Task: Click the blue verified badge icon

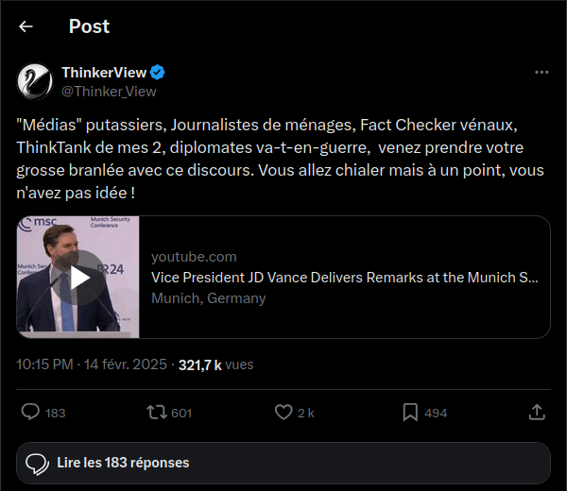Action: tap(159, 73)
